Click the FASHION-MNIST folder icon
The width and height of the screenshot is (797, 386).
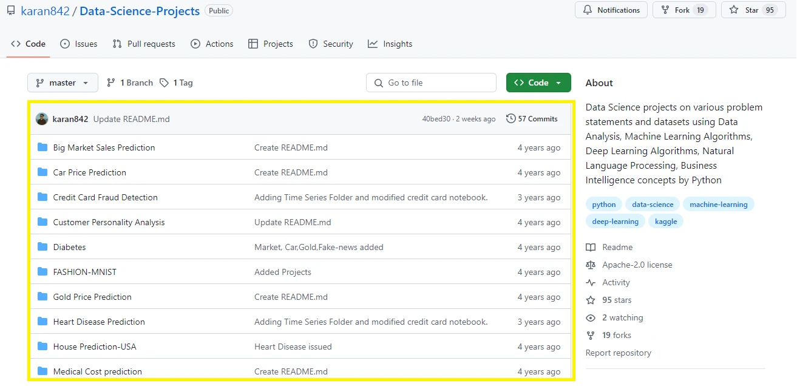42,272
